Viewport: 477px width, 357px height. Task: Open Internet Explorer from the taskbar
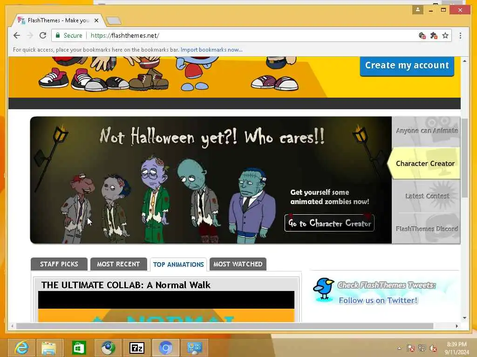(21, 348)
